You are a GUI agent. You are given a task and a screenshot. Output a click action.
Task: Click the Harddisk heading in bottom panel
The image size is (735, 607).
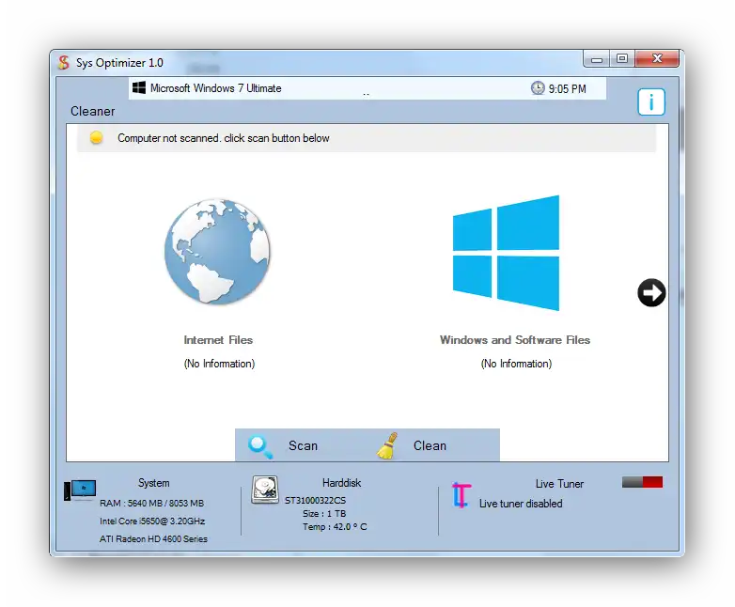[342, 483]
